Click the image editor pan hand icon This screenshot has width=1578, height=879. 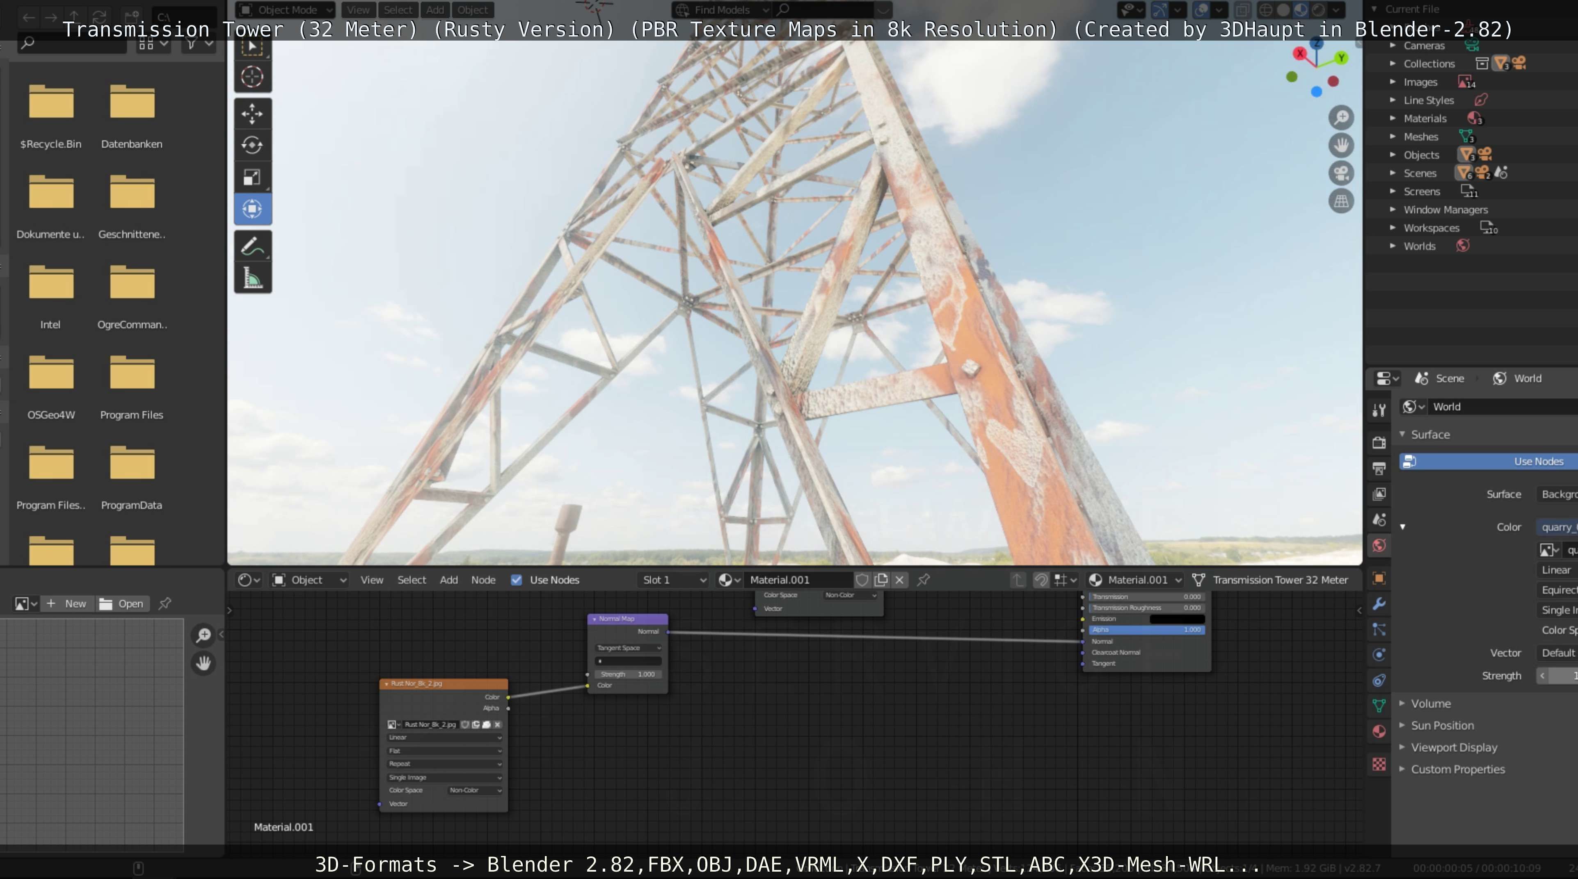click(204, 663)
